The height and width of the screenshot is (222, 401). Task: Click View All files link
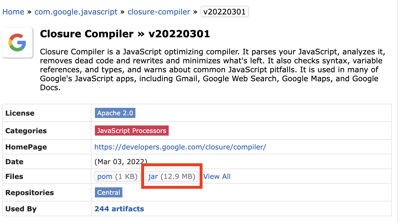coord(217,176)
